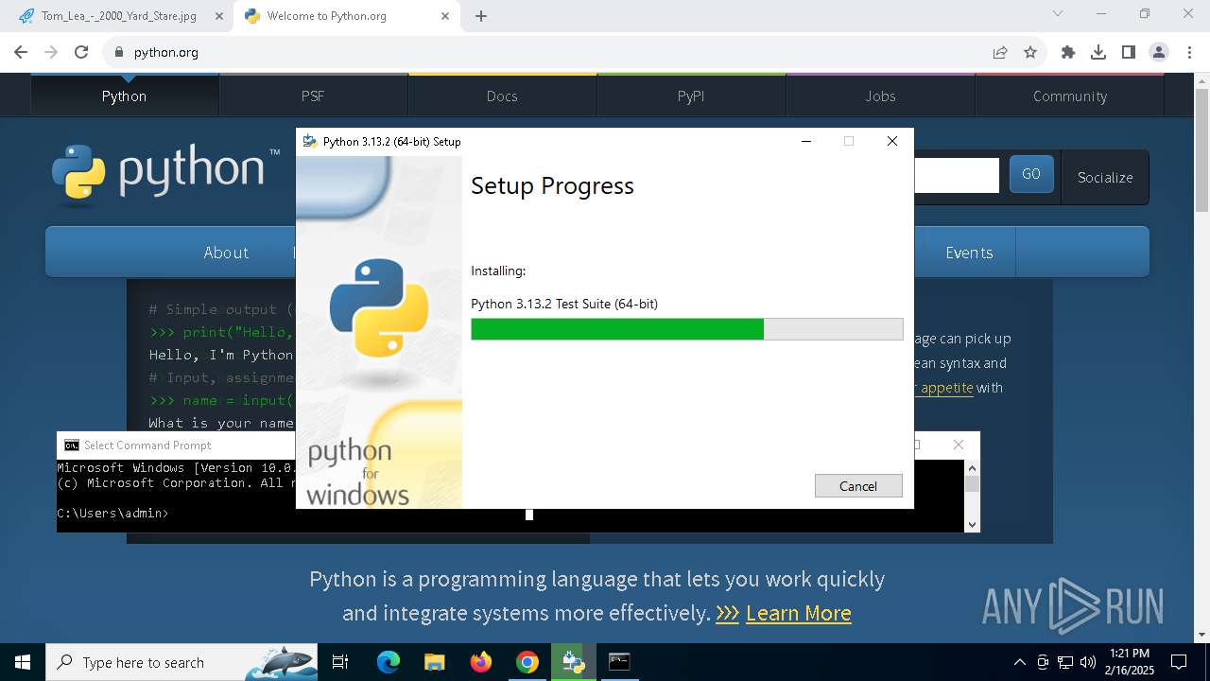Click the python.org logo

(x=166, y=174)
